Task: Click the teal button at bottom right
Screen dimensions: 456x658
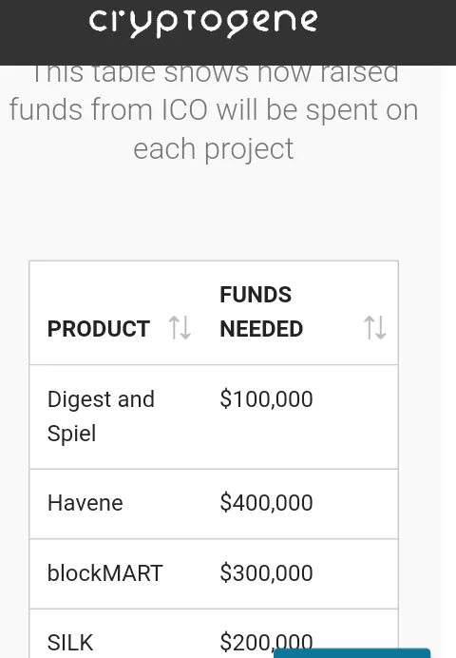Action: [x=352, y=653]
